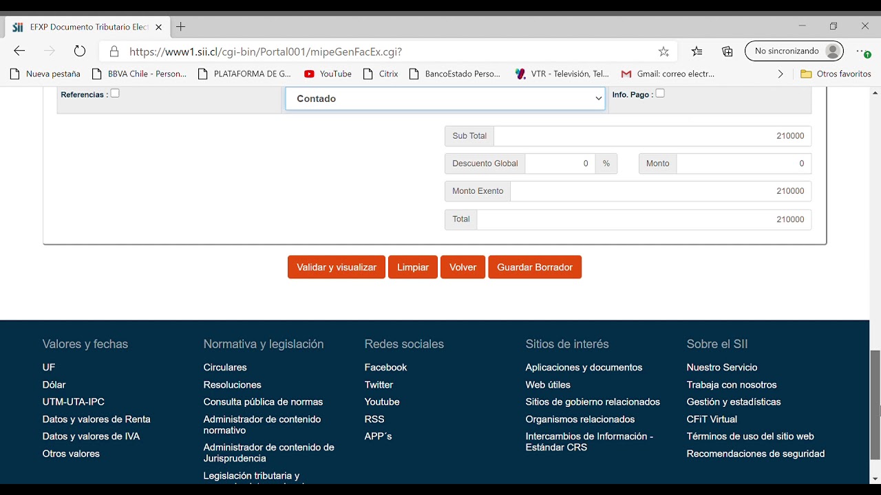881x495 pixels.
Task: Open the Contado payment dropdown
Action: pos(445,98)
